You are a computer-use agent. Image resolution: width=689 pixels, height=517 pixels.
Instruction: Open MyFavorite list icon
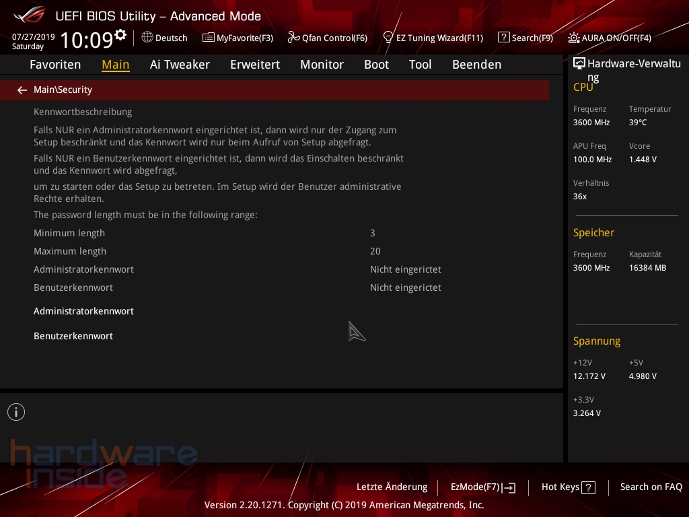[x=209, y=38]
